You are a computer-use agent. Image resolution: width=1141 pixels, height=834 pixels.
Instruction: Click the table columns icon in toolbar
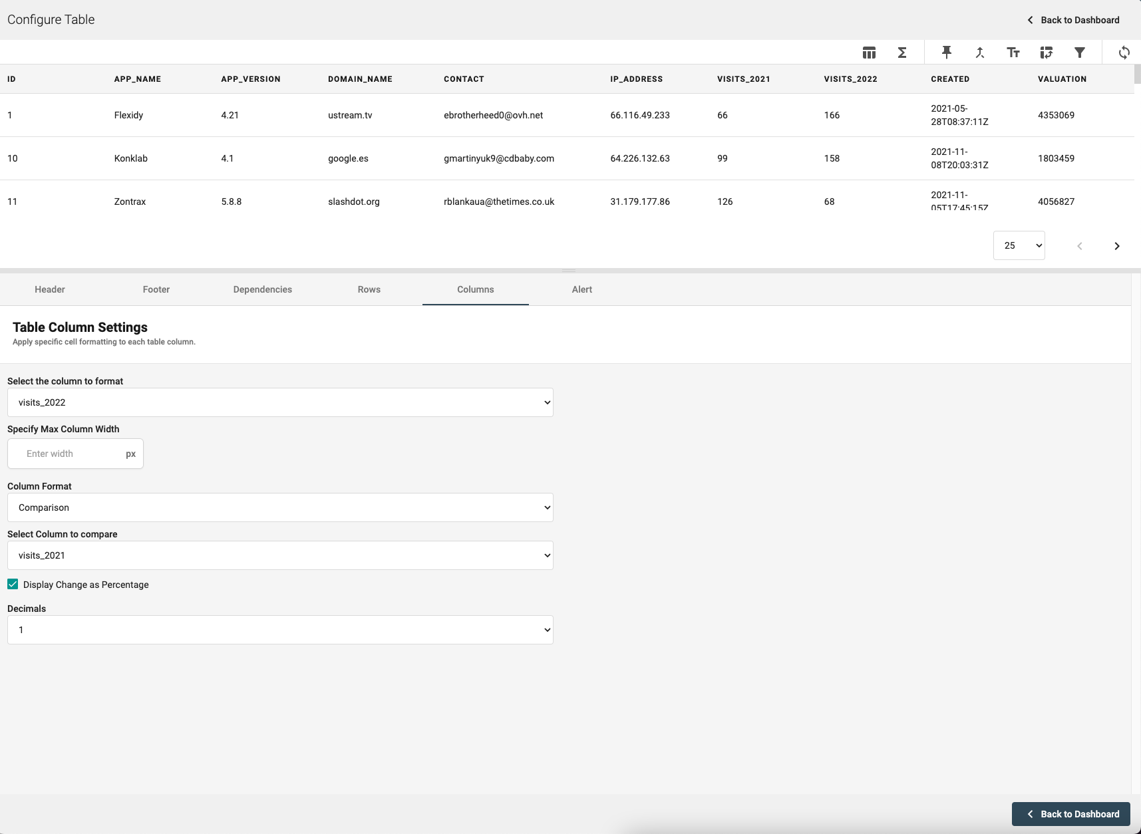(869, 53)
